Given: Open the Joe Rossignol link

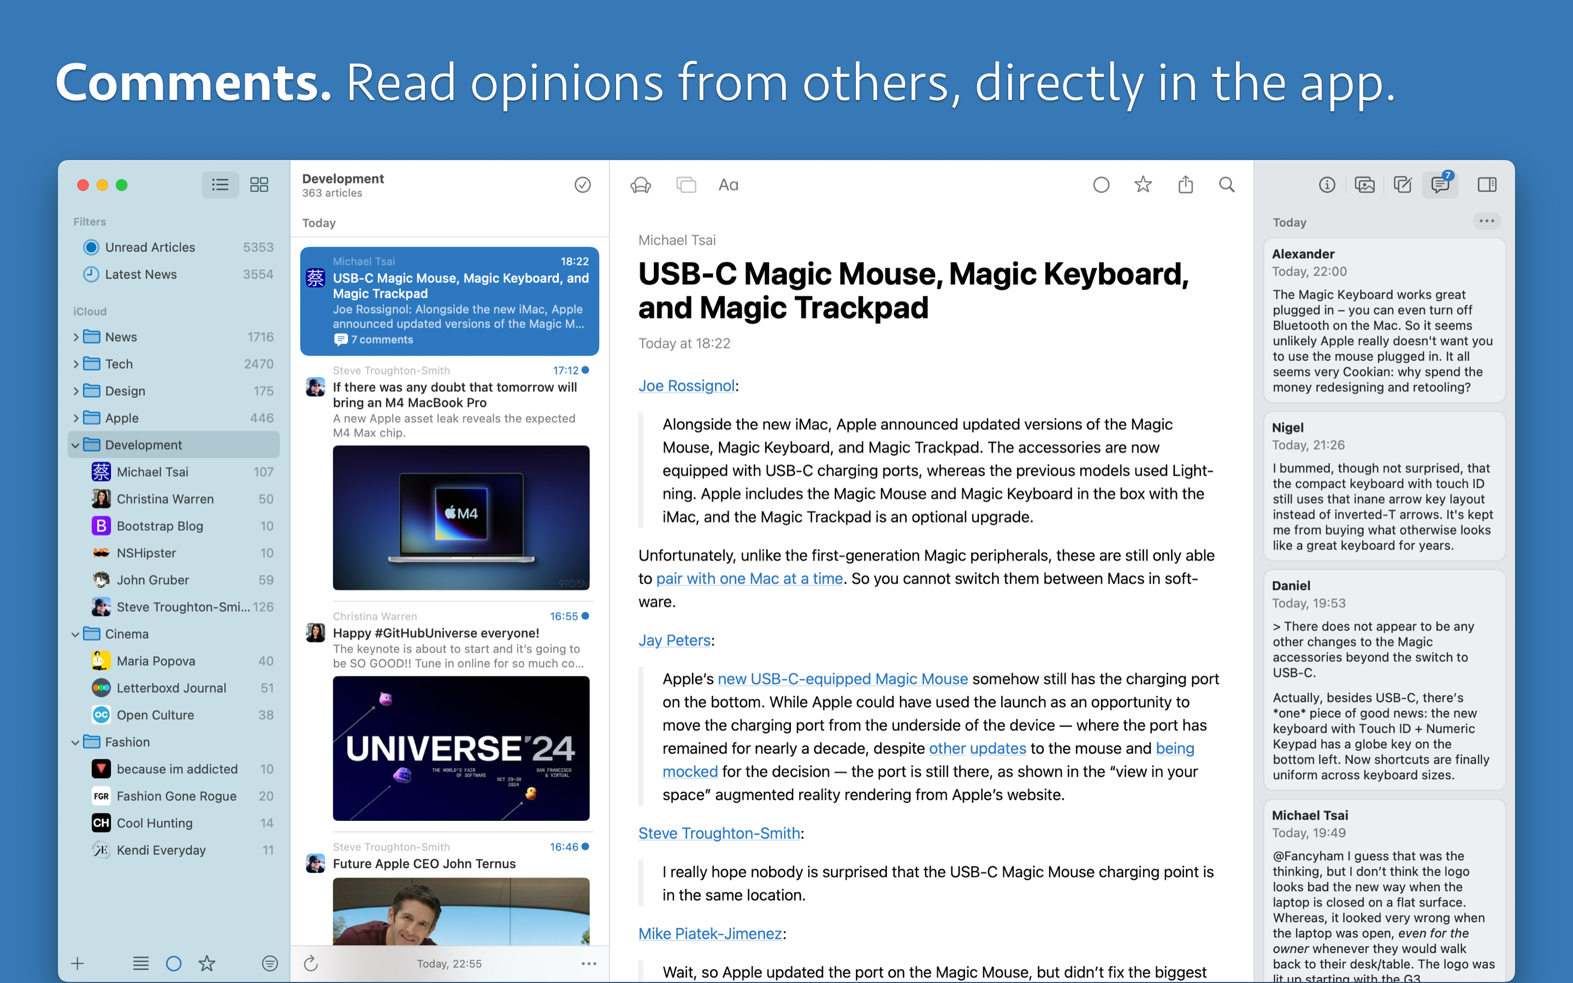Looking at the screenshot, I should coord(686,386).
